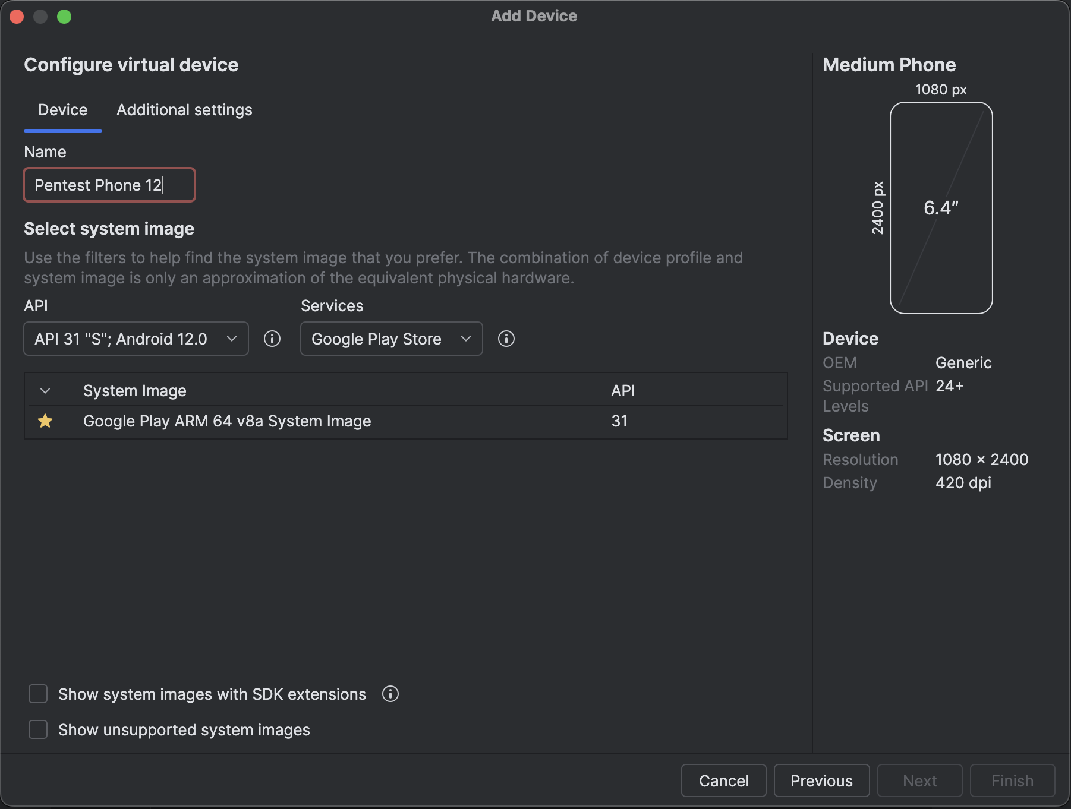Open the Services Google Play Store dropdown
Screen dimensions: 1071x809
click(x=391, y=339)
